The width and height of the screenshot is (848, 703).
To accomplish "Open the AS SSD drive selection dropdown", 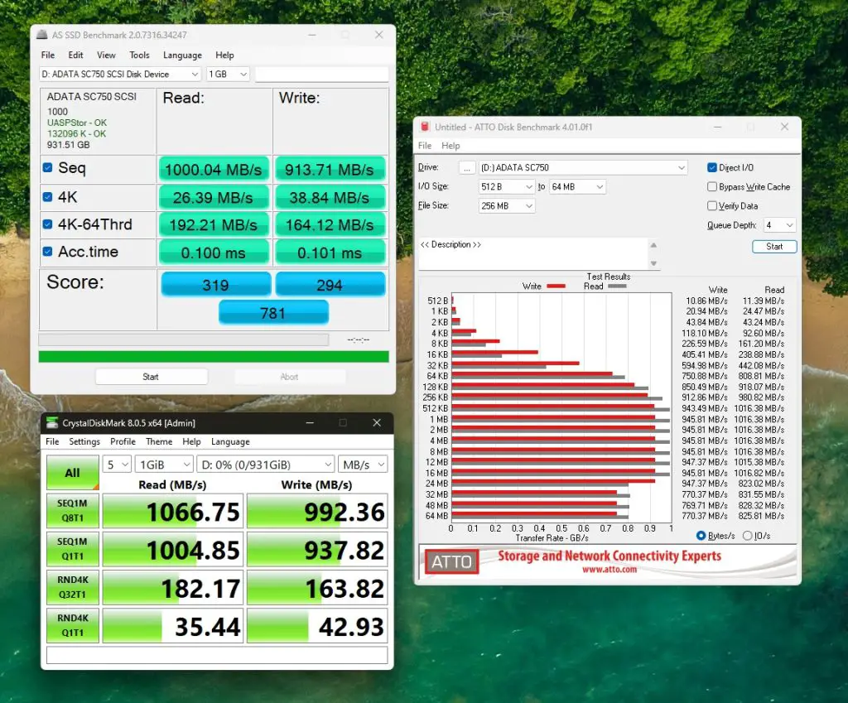I will point(120,74).
